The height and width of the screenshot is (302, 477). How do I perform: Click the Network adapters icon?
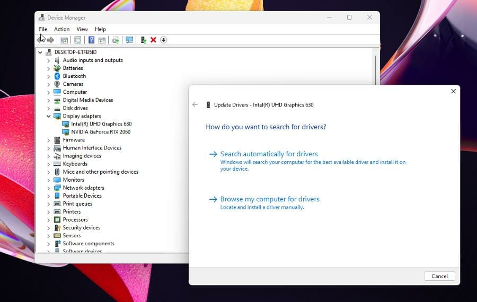click(x=57, y=188)
